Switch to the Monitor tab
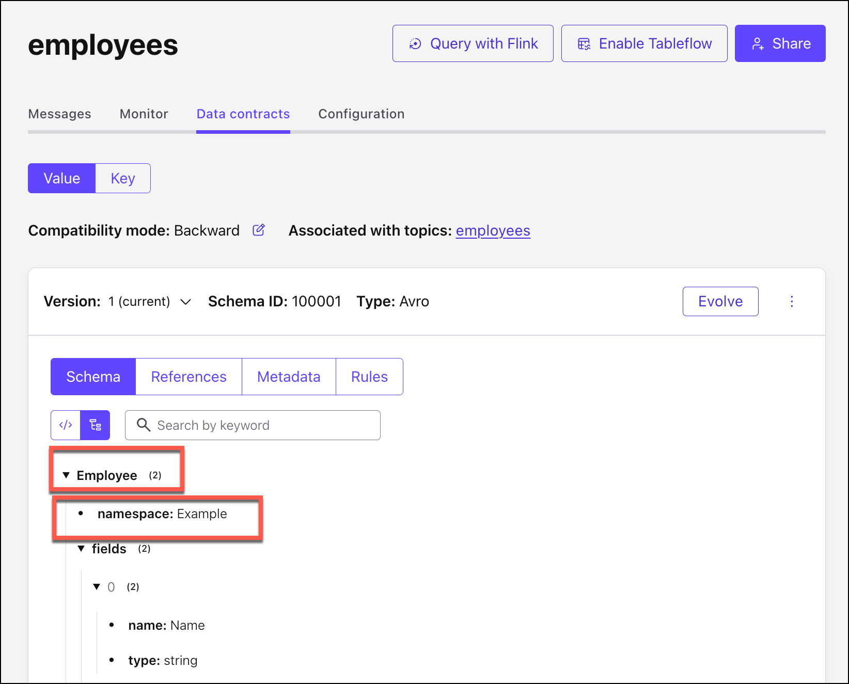849x684 pixels. (144, 114)
